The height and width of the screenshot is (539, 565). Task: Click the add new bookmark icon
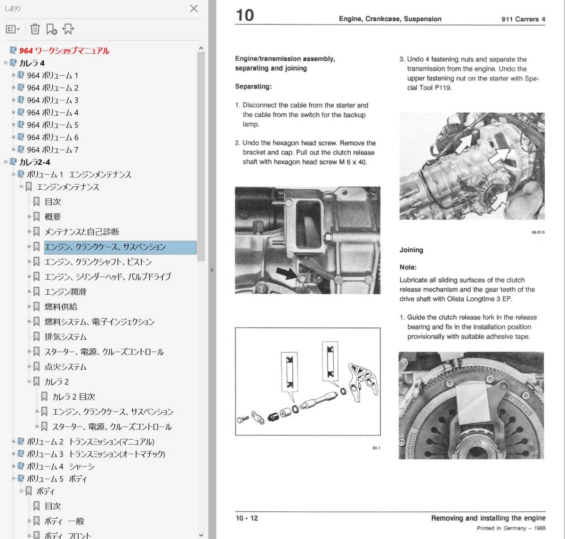coord(51,29)
